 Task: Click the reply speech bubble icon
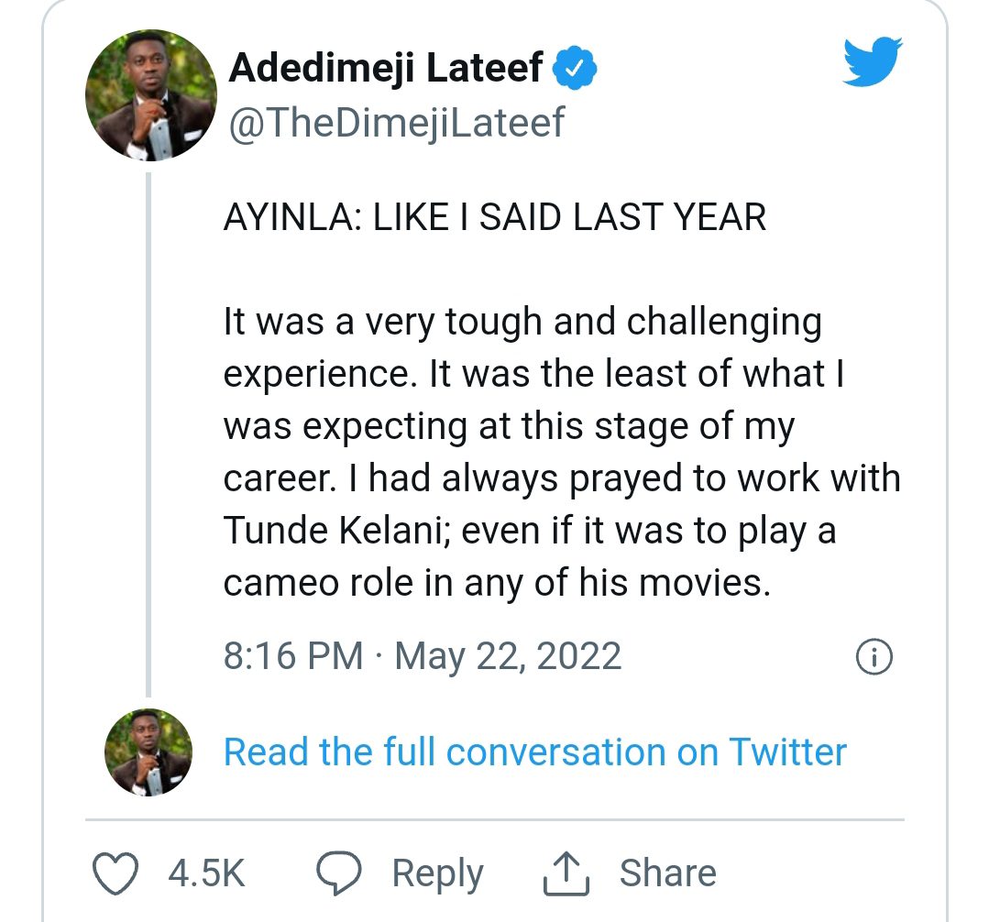(x=338, y=872)
